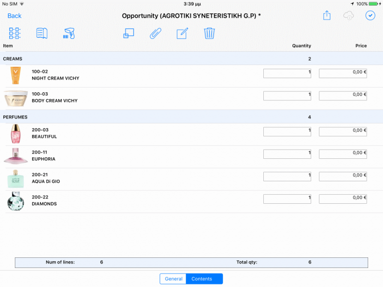Edit price for NIGHT CREAM VICHY
The width and height of the screenshot is (383, 287).
point(343,74)
